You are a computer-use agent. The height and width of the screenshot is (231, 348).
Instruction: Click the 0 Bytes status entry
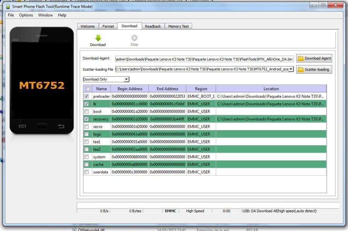click(135, 211)
